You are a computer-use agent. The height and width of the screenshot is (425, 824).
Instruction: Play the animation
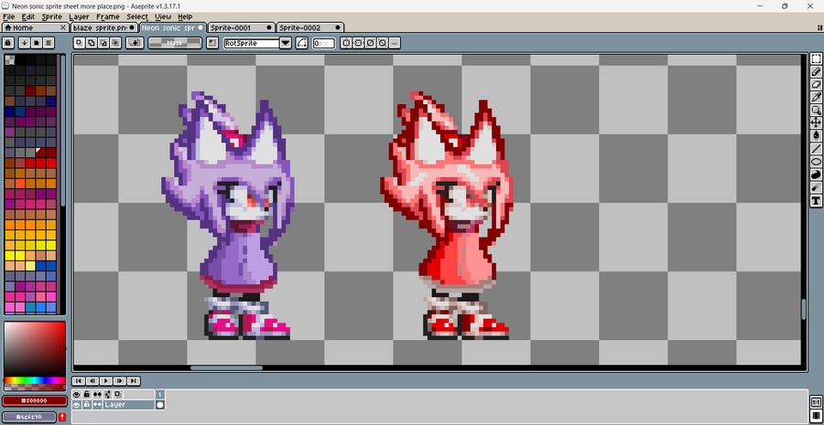(106, 381)
